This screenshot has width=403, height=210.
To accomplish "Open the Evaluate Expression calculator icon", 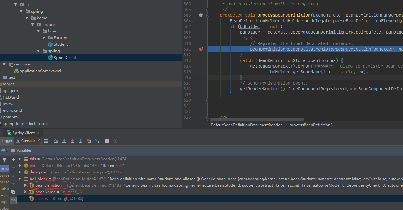I will coord(107,141).
